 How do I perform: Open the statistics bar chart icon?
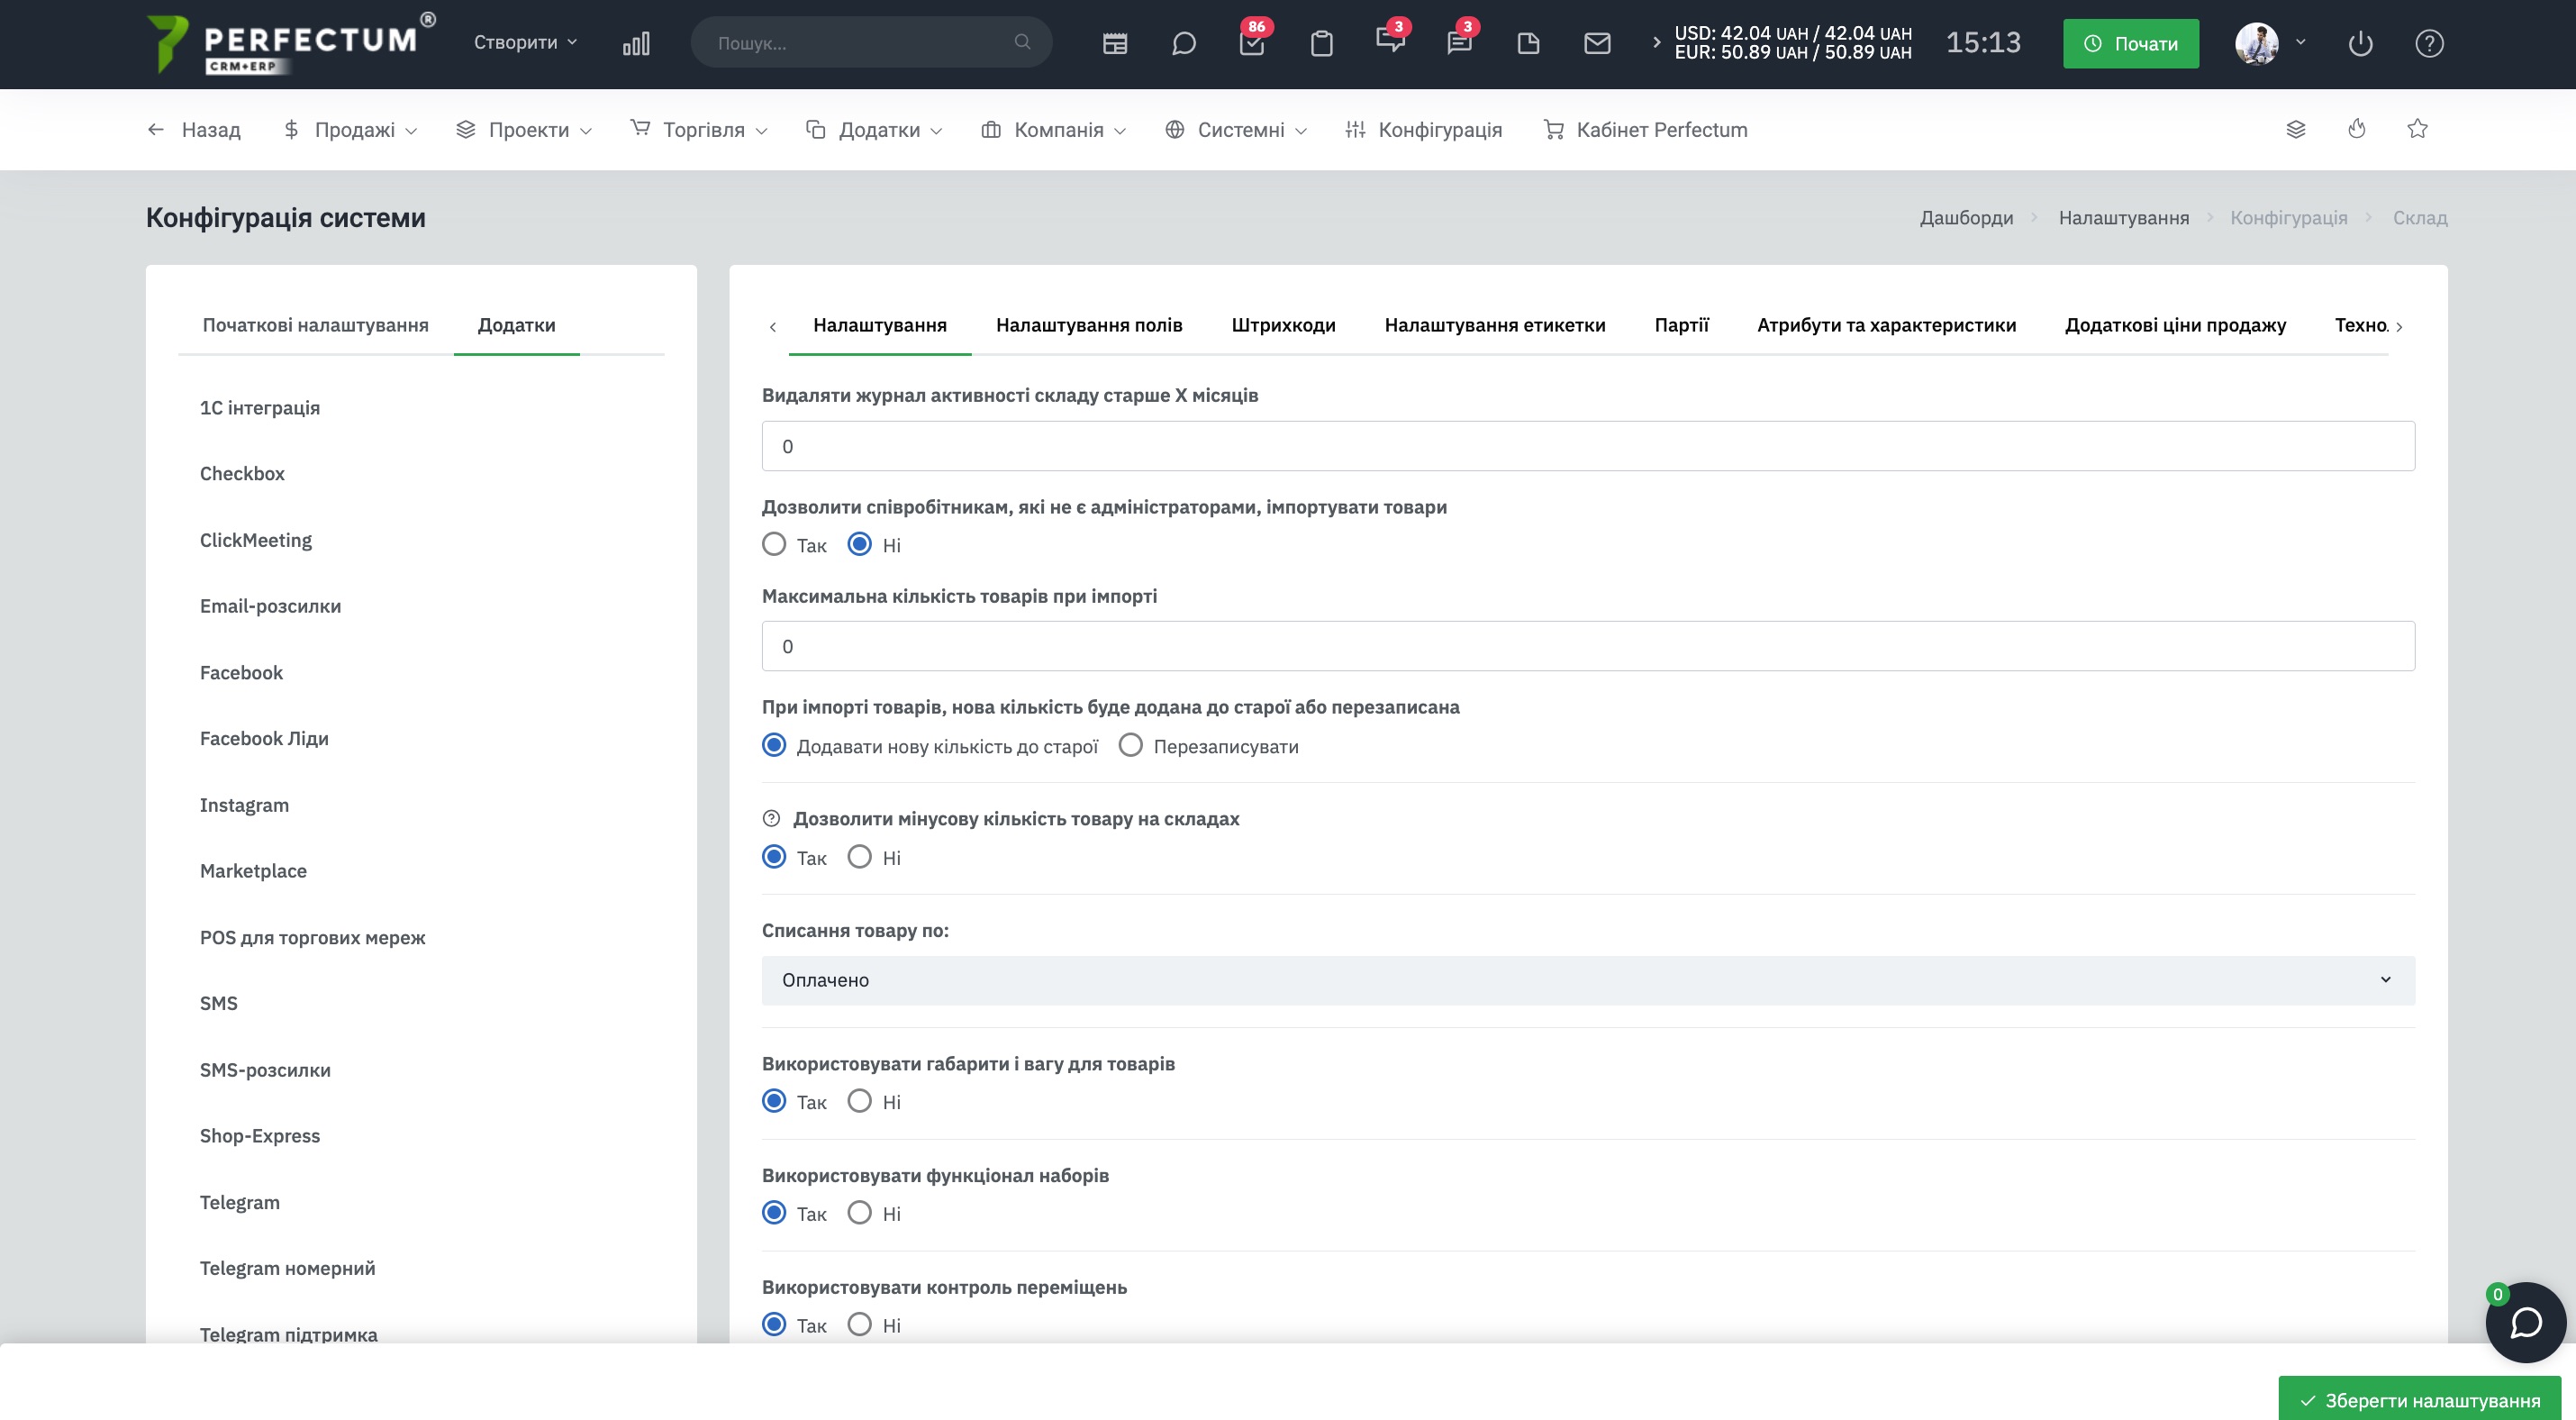coord(636,43)
